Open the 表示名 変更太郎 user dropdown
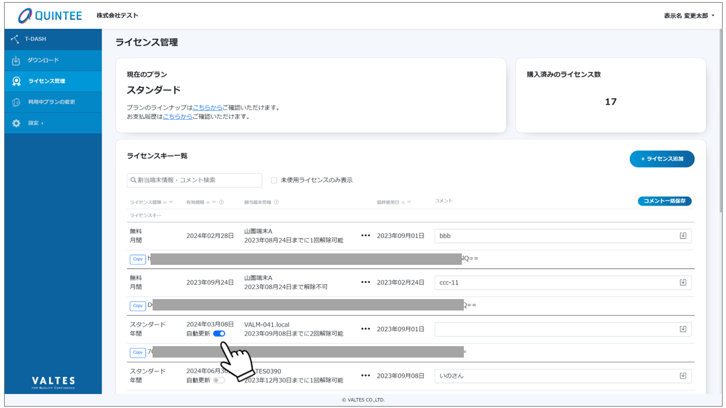726x408 pixels. (x=688, y=15)
